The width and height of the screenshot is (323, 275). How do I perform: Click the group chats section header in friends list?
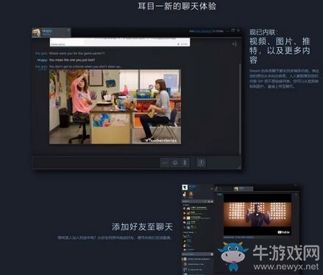point(197,254)
